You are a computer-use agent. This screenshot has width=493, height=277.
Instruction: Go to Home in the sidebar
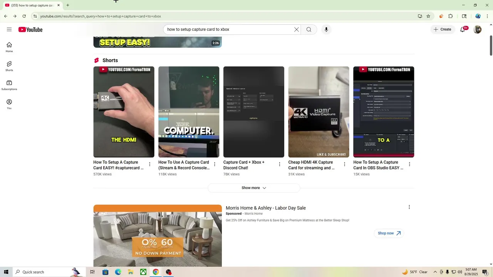tap(9, 47)
